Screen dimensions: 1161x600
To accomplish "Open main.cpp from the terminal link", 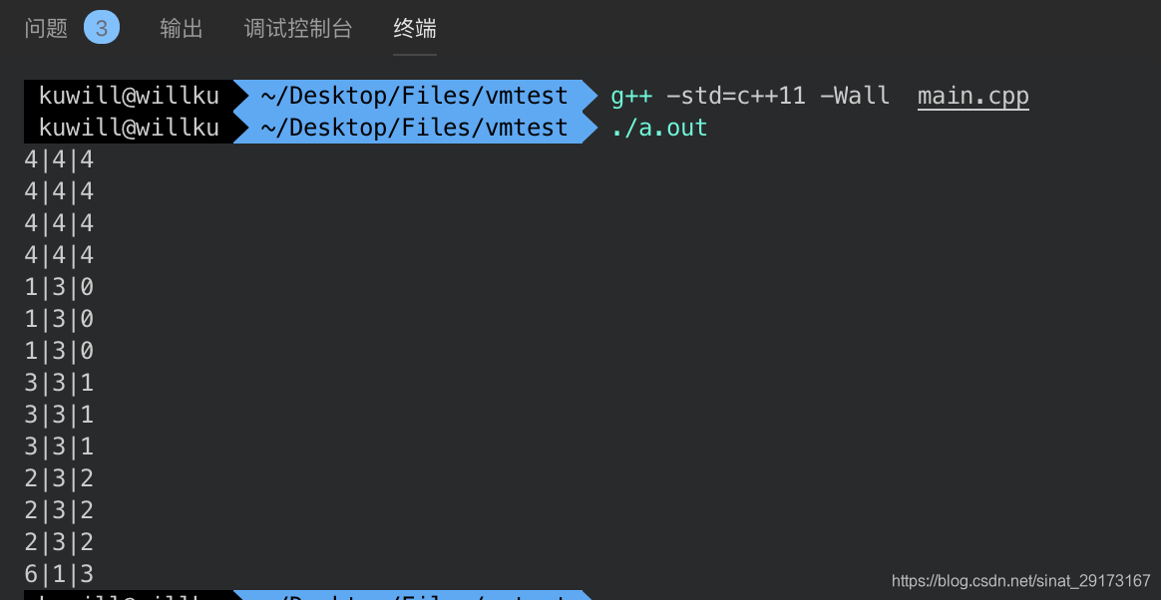I will pyautogui.click(x=972, y=96).
